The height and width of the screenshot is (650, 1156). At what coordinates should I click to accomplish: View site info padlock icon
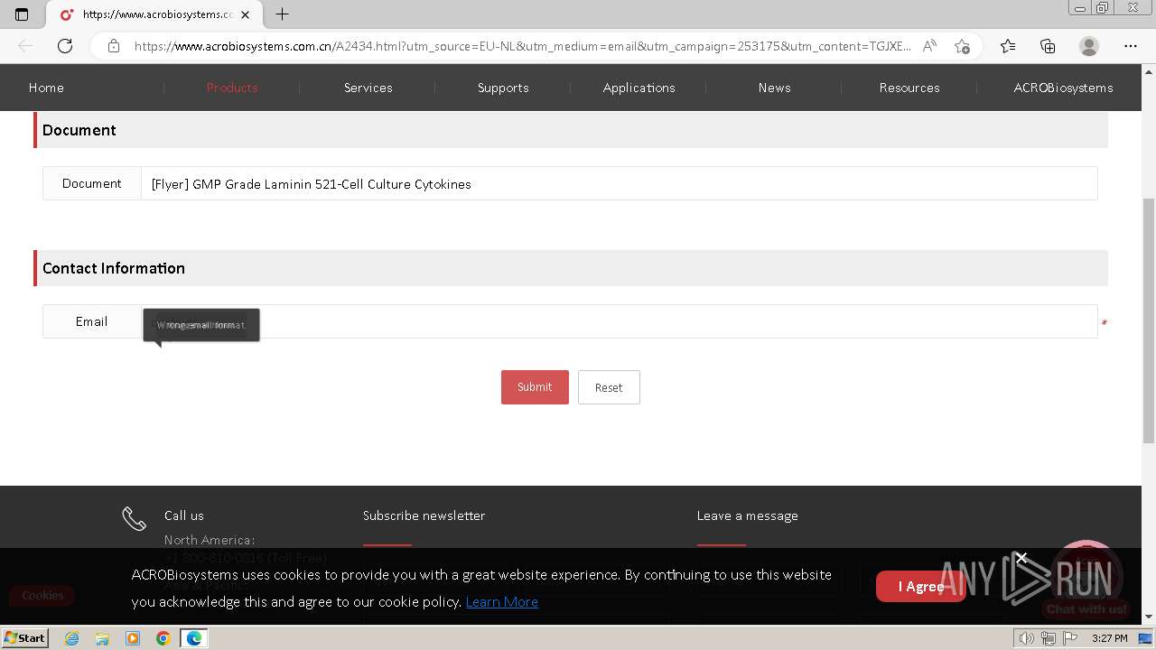pos(114,46)
